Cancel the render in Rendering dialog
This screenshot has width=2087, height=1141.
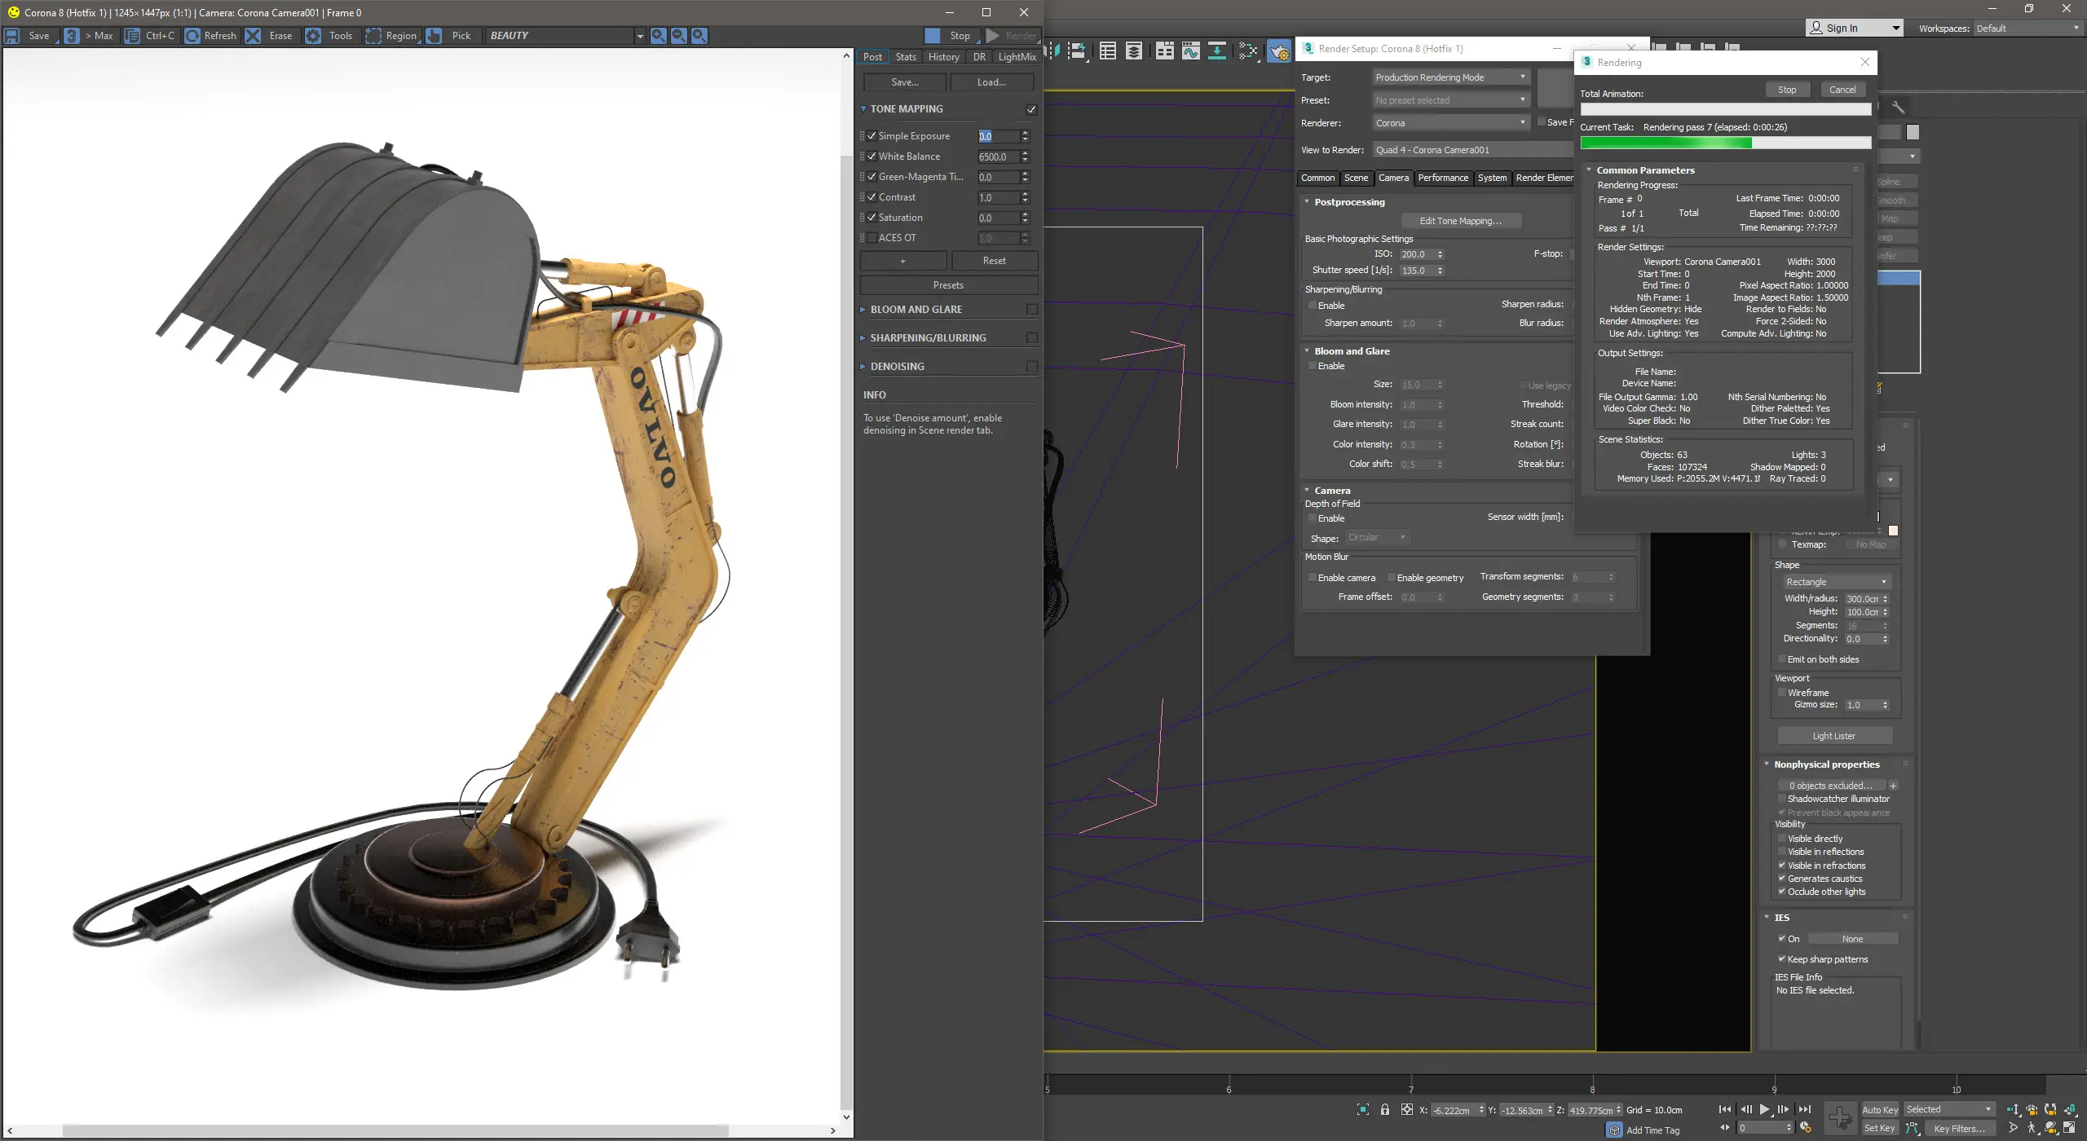coord(1842,90)
